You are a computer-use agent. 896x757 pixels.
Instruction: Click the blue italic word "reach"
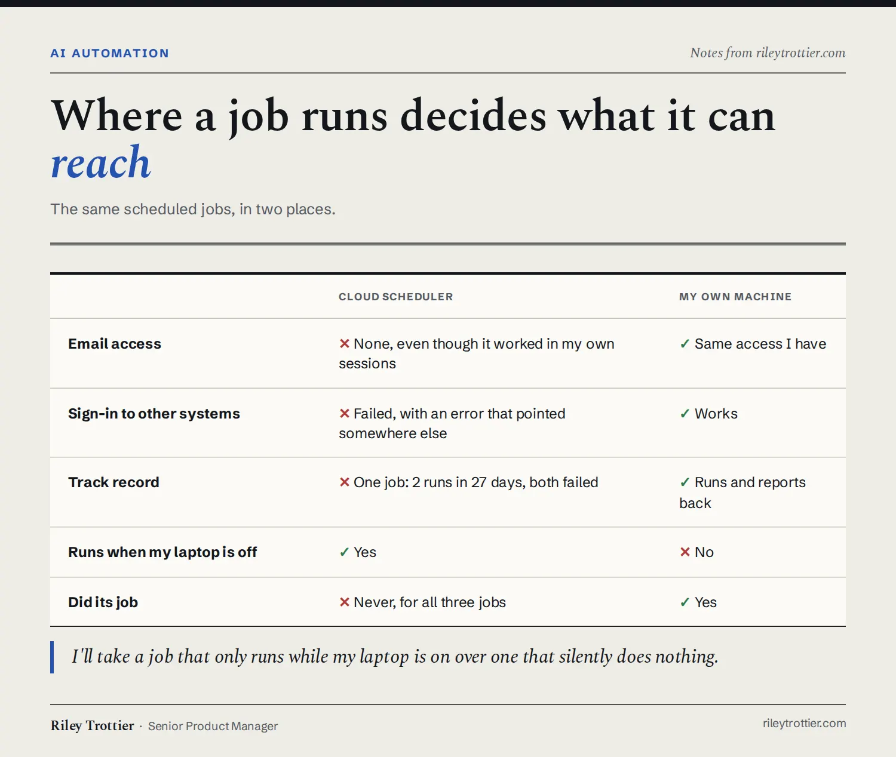pos(100,162)
